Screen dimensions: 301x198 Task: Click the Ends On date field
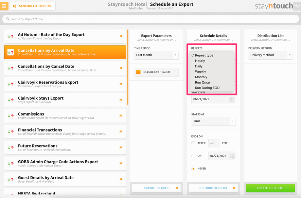click(x=222, y=156)
